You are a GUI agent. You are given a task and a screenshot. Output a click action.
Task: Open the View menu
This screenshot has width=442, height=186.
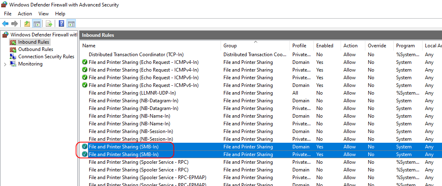point(43,14)
